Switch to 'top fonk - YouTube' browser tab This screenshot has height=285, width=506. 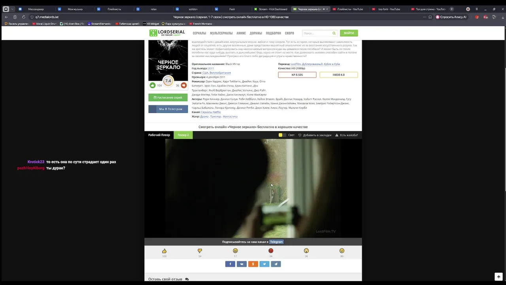click(x=389, y=9)
